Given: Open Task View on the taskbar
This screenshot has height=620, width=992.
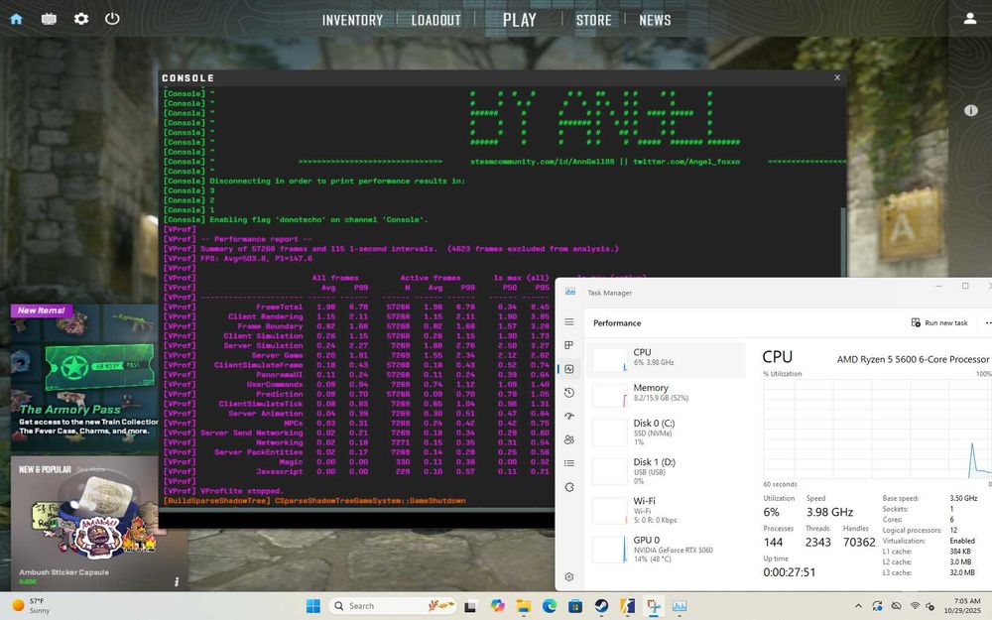Looking at the screenshot, I should pyautogui.click(x=470, y=606).
